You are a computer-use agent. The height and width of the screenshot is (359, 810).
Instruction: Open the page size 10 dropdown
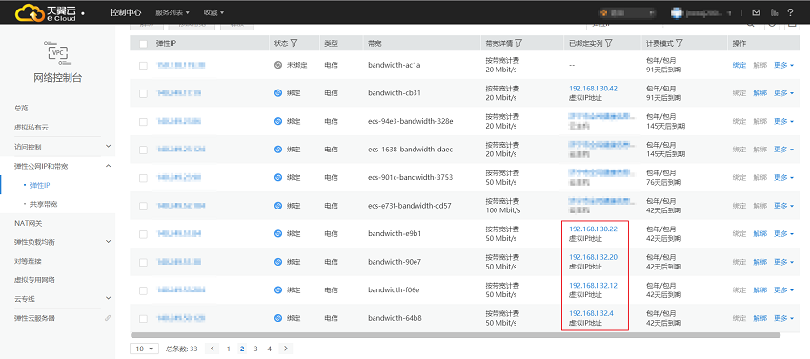coord(144,349)
